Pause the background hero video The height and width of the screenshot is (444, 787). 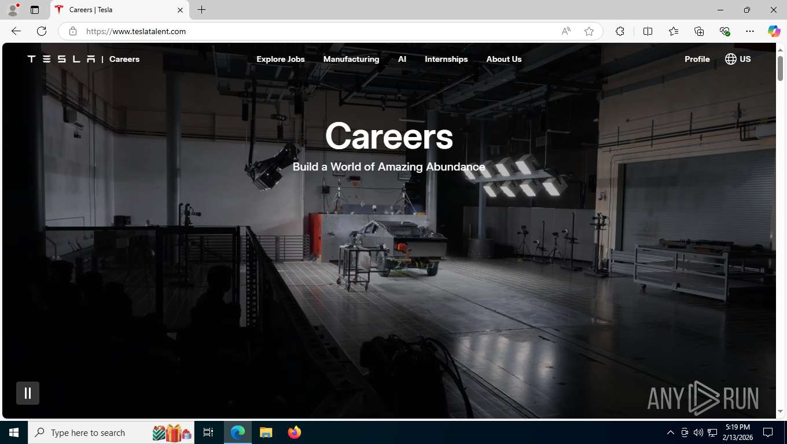click(28, 393)
